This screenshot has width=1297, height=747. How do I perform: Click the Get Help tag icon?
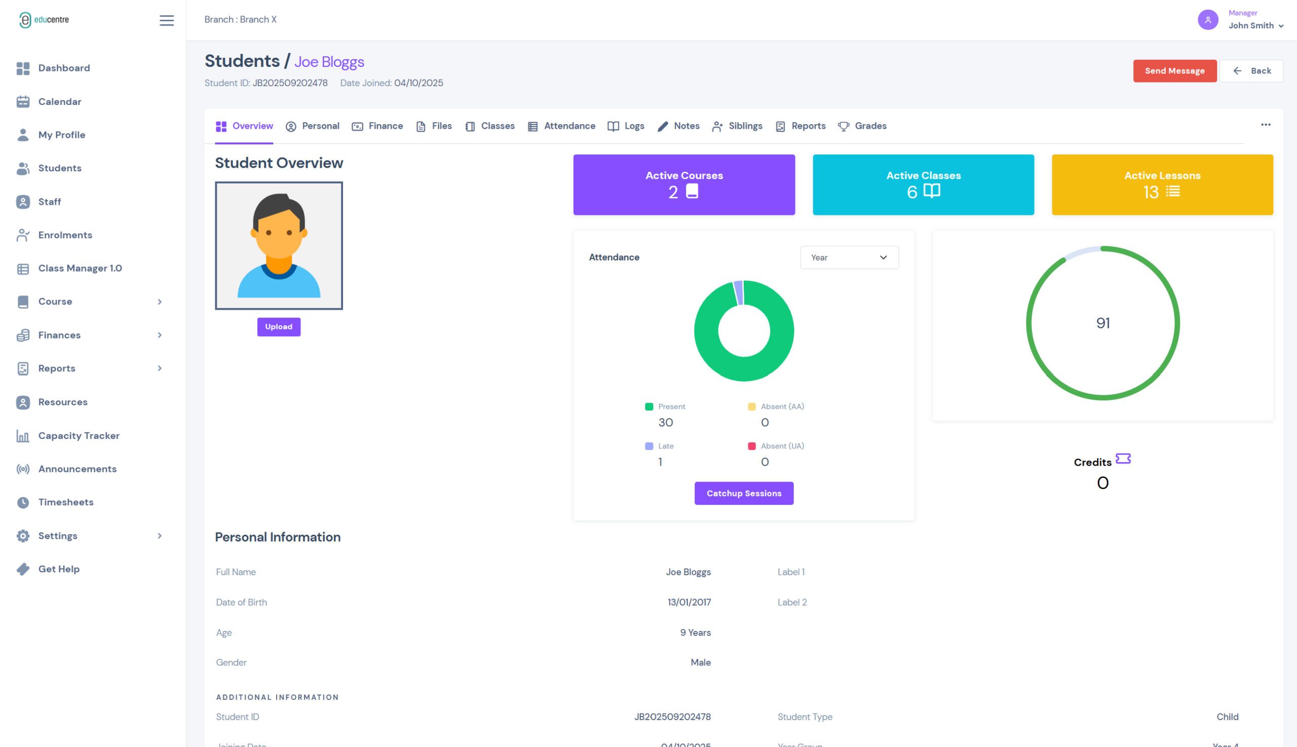coord(23,569)
